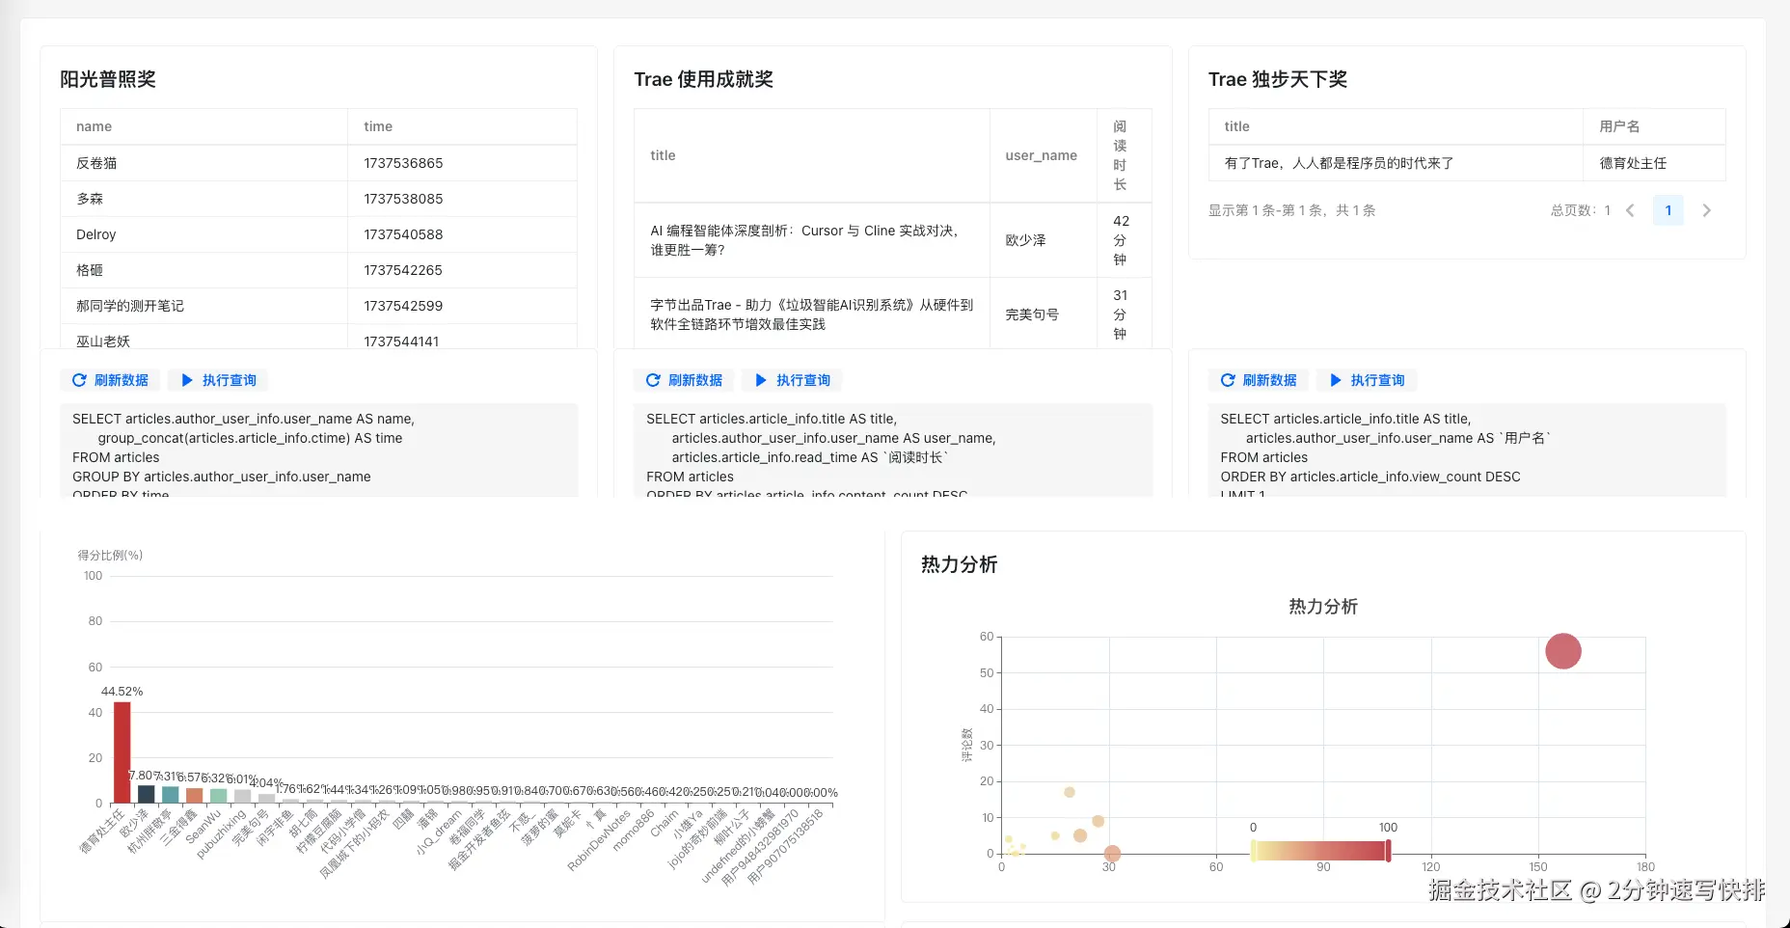
Task: Click the article title about Cursor 与 Cline
Action: click(812, 240)
